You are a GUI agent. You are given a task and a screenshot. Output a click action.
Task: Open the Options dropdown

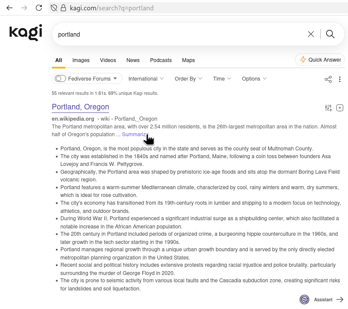254,79
